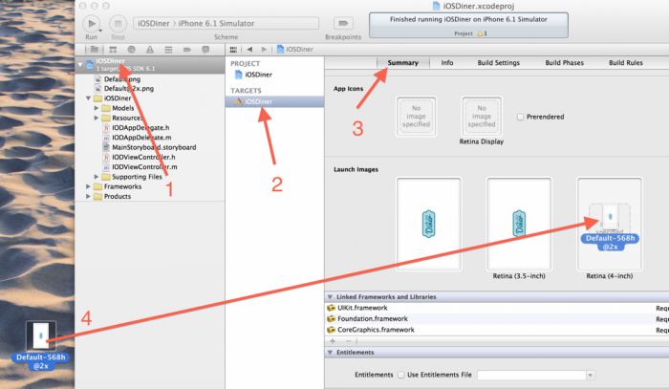Click the Stop button

point(118,24)
